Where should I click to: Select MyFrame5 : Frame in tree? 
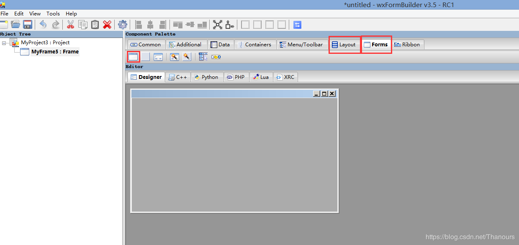click(55, 52)
